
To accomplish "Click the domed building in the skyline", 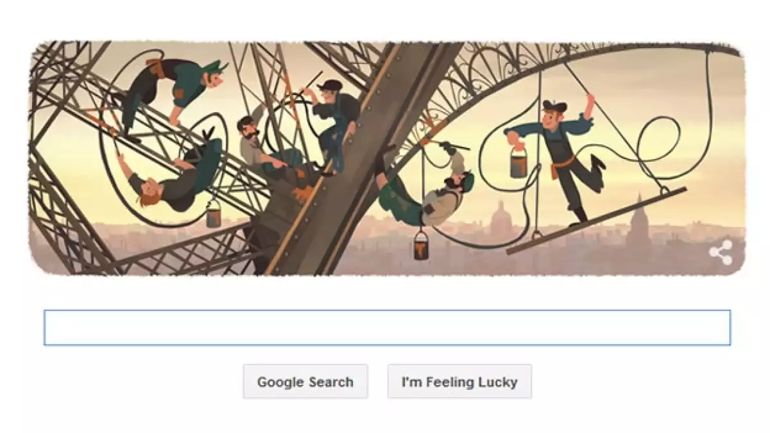I will (501, 219).
